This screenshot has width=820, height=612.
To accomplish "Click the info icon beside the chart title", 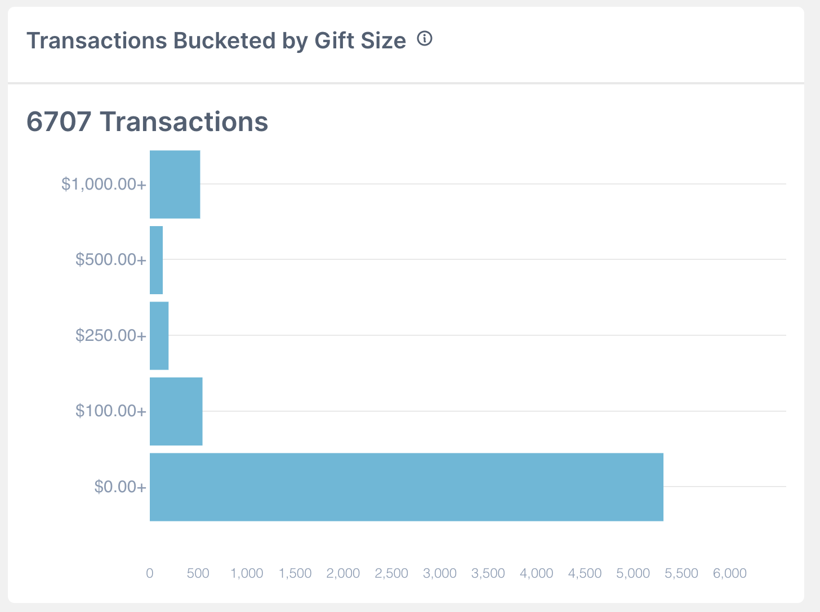I will [425, 39].
